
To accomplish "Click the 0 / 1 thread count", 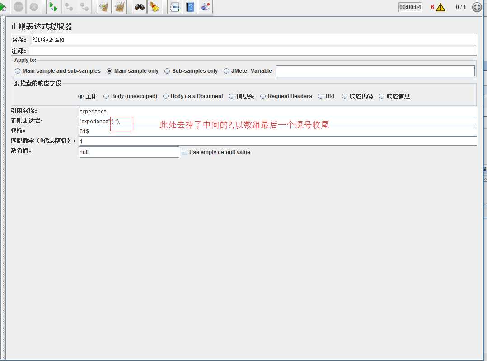I will [461, 7].
